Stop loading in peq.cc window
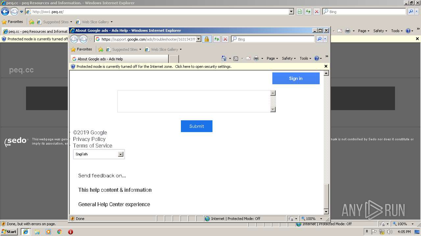This screenshot has height=236, width=421. [x=317, y=12]
